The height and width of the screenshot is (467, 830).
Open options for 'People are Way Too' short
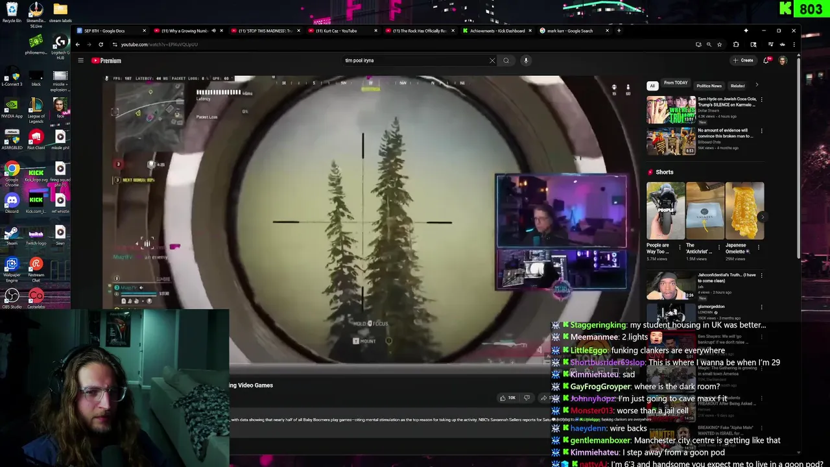pos(680,247)
